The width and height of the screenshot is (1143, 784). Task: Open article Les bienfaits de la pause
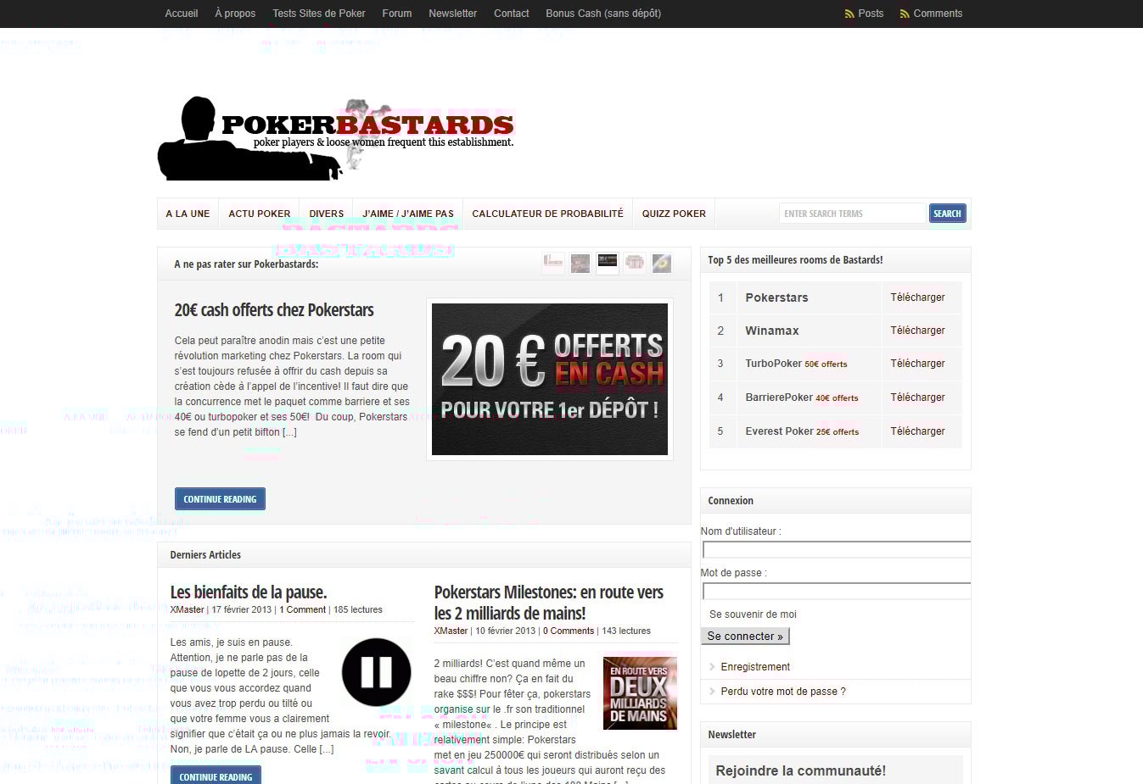(x=249, y=592)
